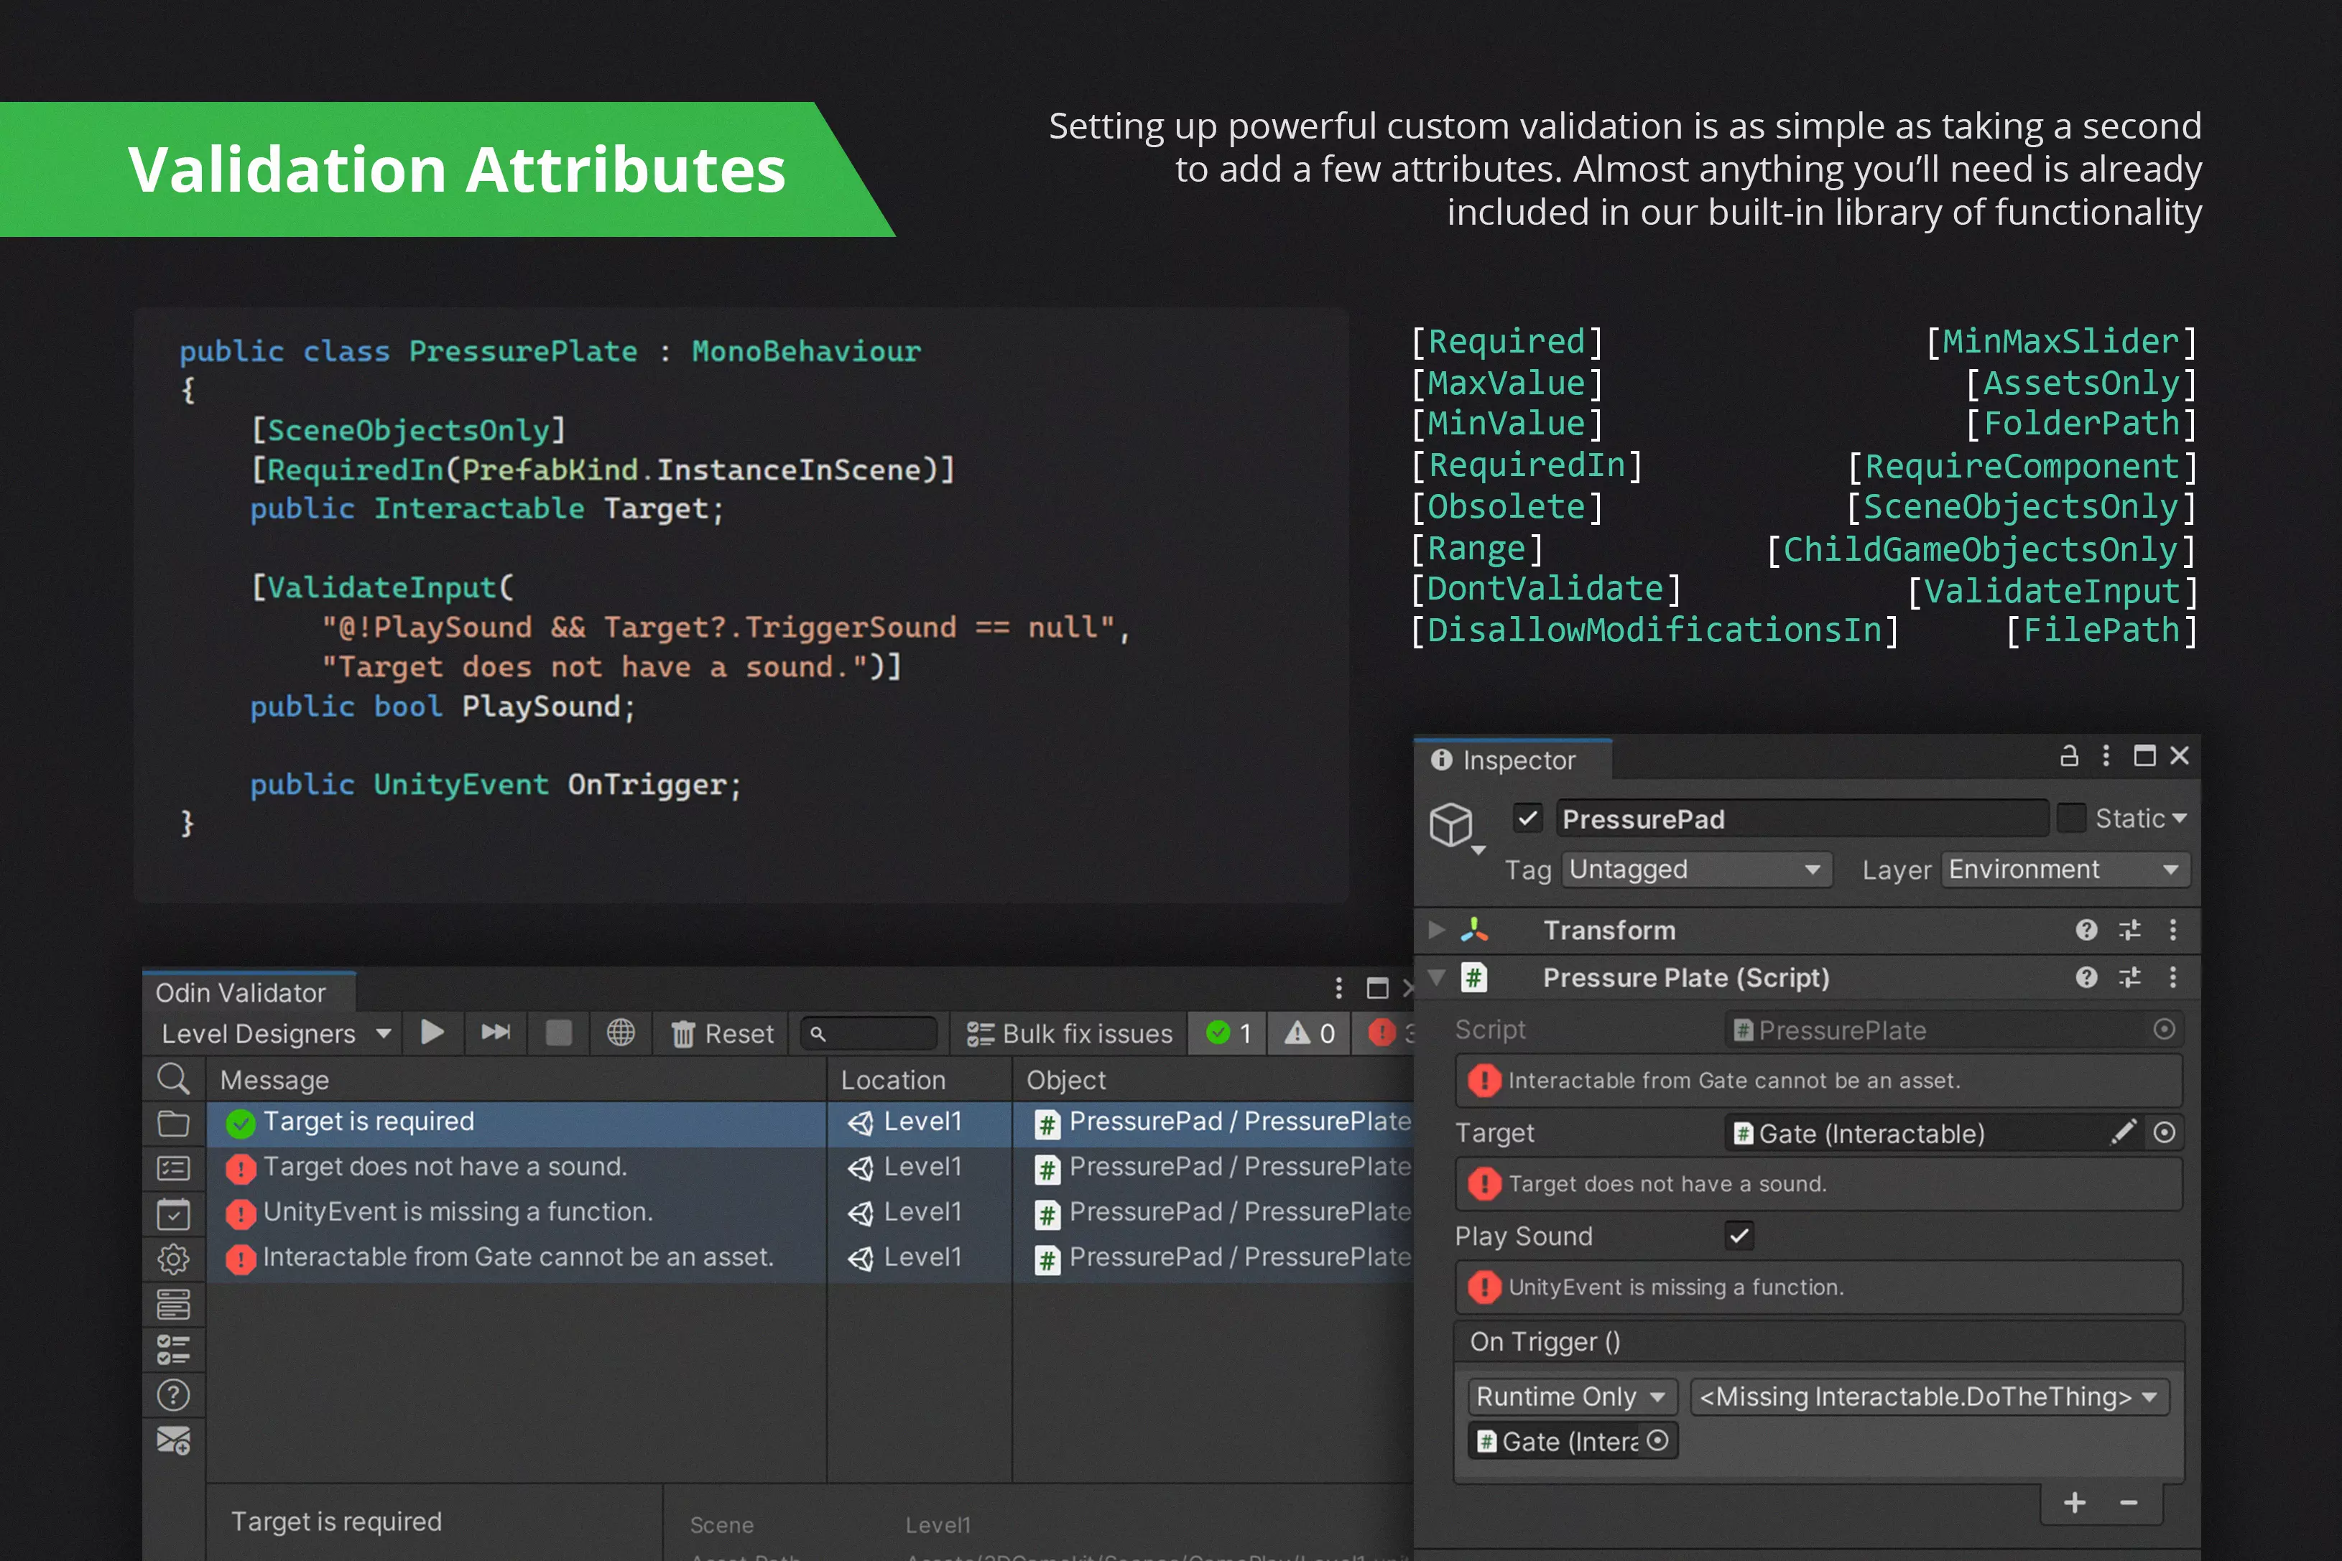Open Transform presets slider icon

tap(2130, 929)
